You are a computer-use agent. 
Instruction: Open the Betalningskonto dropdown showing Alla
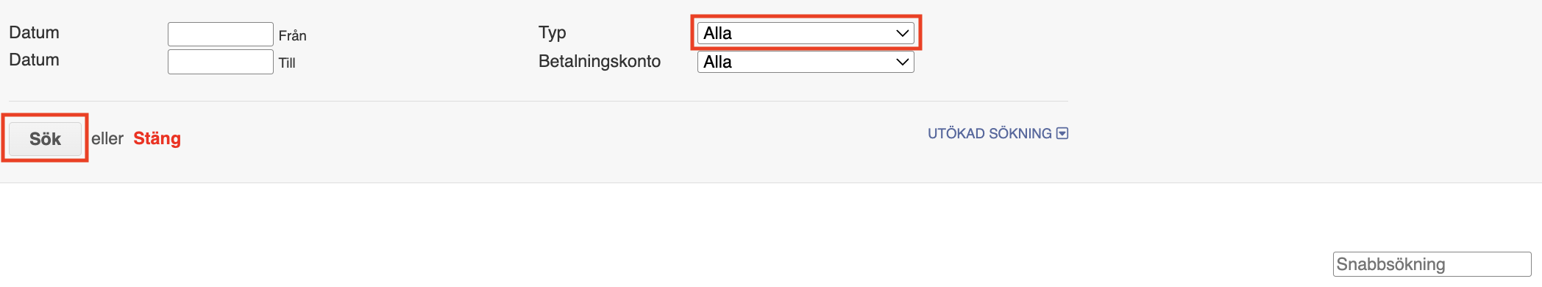[x=806, y=62]
